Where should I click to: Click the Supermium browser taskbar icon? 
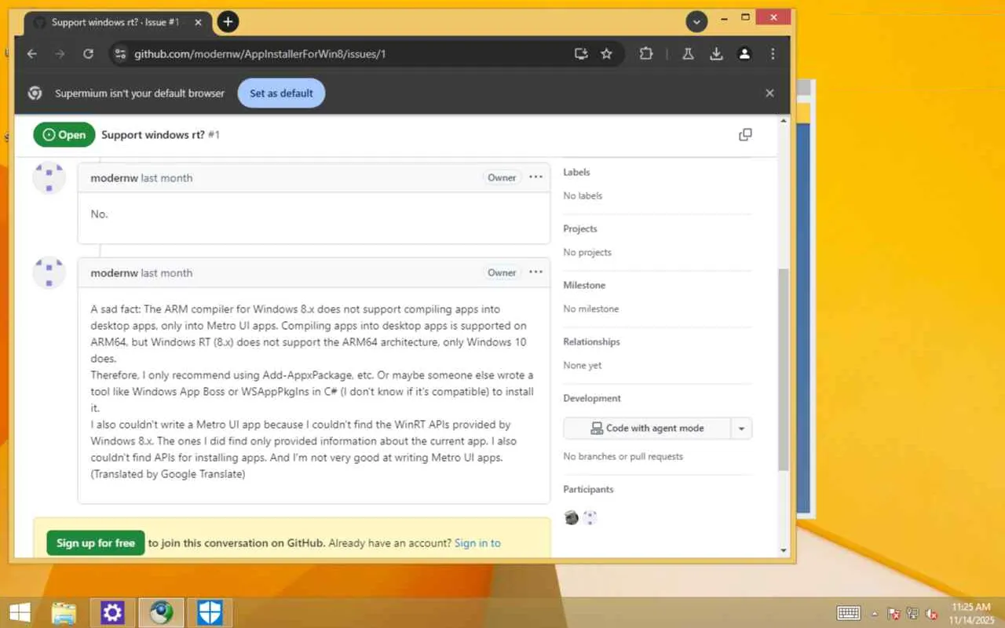point(161,612)
